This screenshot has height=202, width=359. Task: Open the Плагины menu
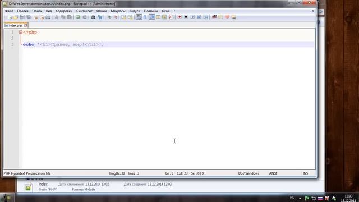[151, 11]
